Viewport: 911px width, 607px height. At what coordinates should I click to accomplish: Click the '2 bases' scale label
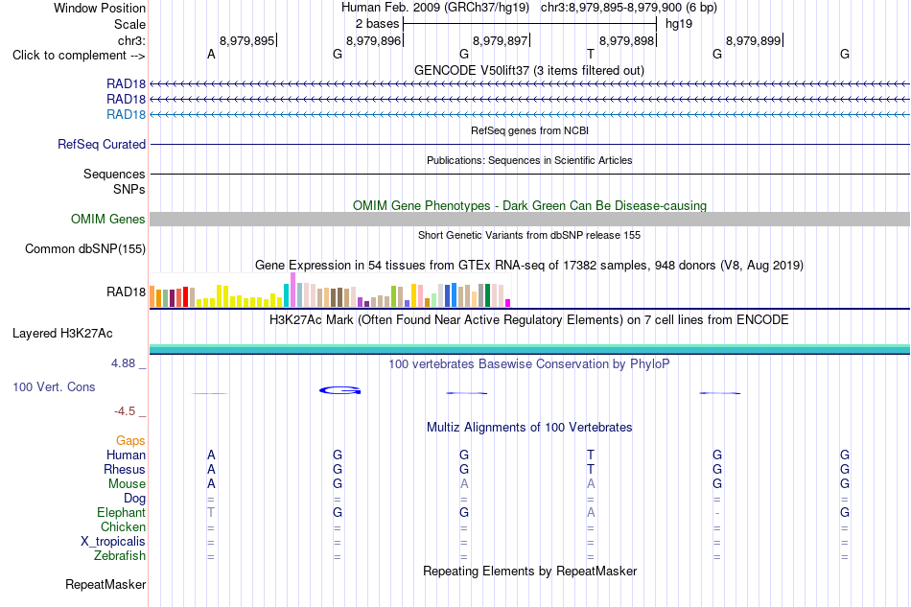377,24
